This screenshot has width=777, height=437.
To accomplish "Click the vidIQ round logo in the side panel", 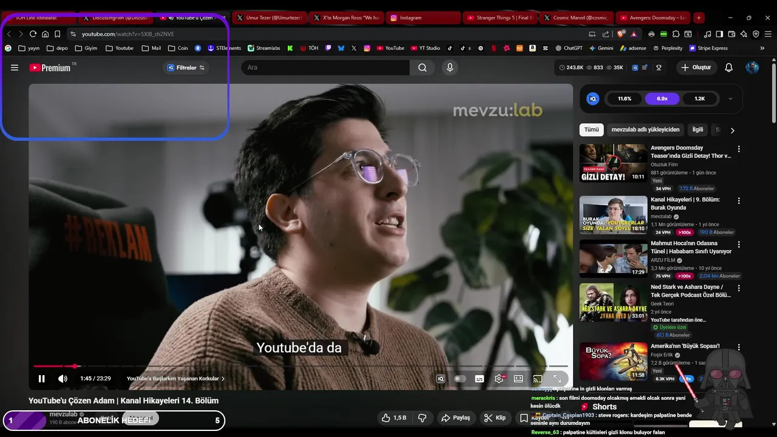I will tap(593, 98).
